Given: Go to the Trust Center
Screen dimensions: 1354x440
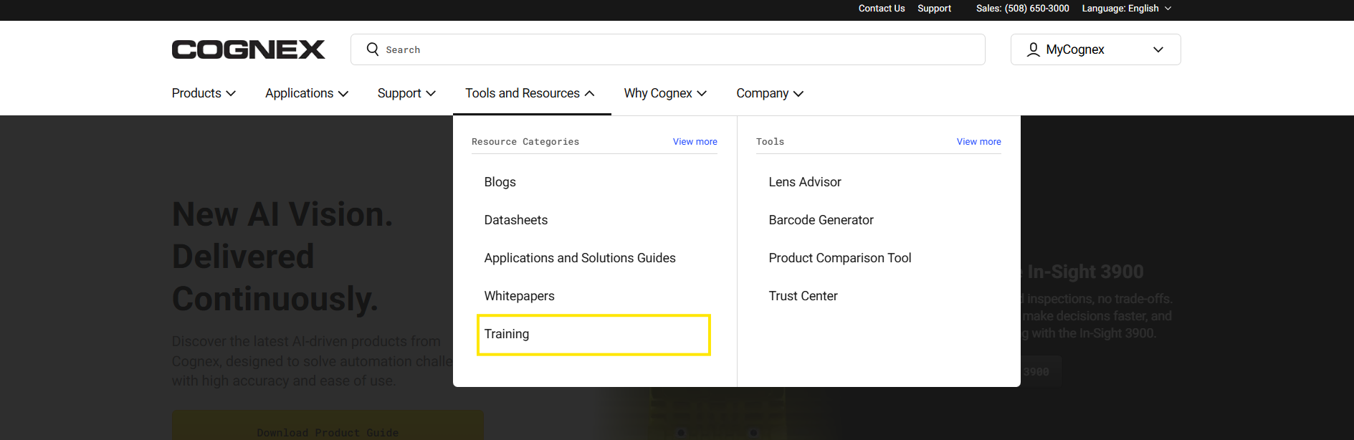Looking at the screenshot, I should pos(804,296).
